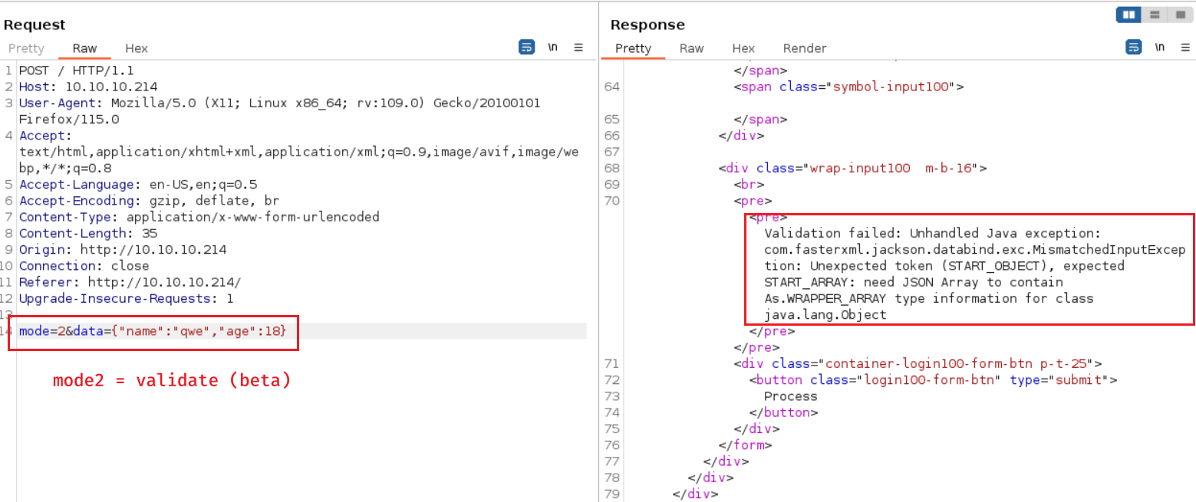Switch Request view to Hex tab
Viewport: 1196px width, 502px height.
(x=137, y=48)
